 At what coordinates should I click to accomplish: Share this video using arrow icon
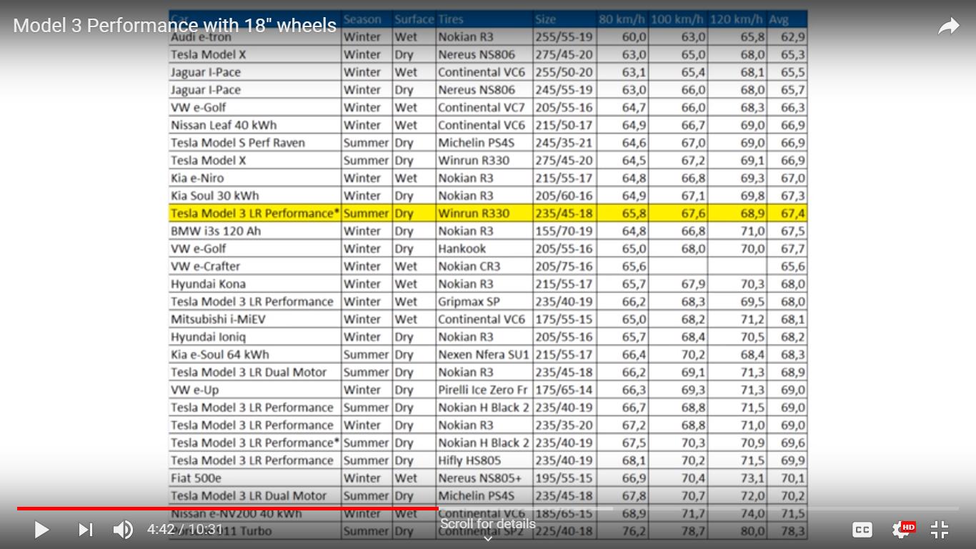(948, 26)
